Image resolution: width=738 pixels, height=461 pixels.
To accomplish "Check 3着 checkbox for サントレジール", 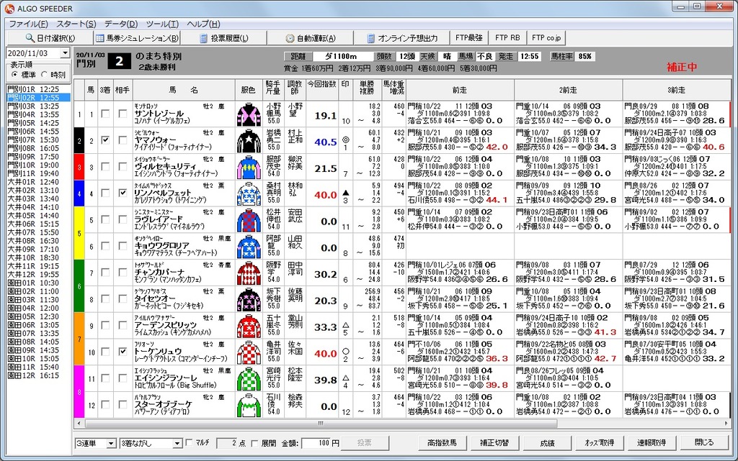I will point(105,114).
